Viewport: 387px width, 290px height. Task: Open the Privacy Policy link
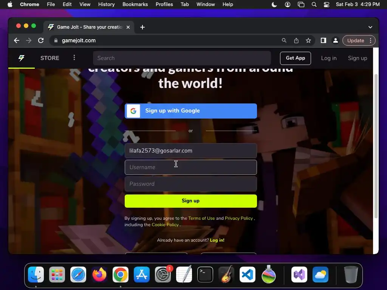coord(239,218)
